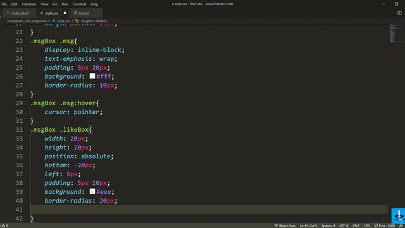Click style.css in the breadcrumb
This screenshot has width=405, height=228.
coord(63,21)
